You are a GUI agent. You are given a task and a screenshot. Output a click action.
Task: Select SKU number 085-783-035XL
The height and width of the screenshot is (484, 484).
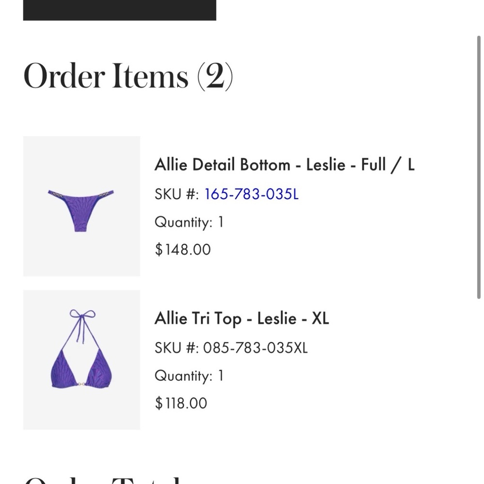pyautogui.click(x=257, y=348)
